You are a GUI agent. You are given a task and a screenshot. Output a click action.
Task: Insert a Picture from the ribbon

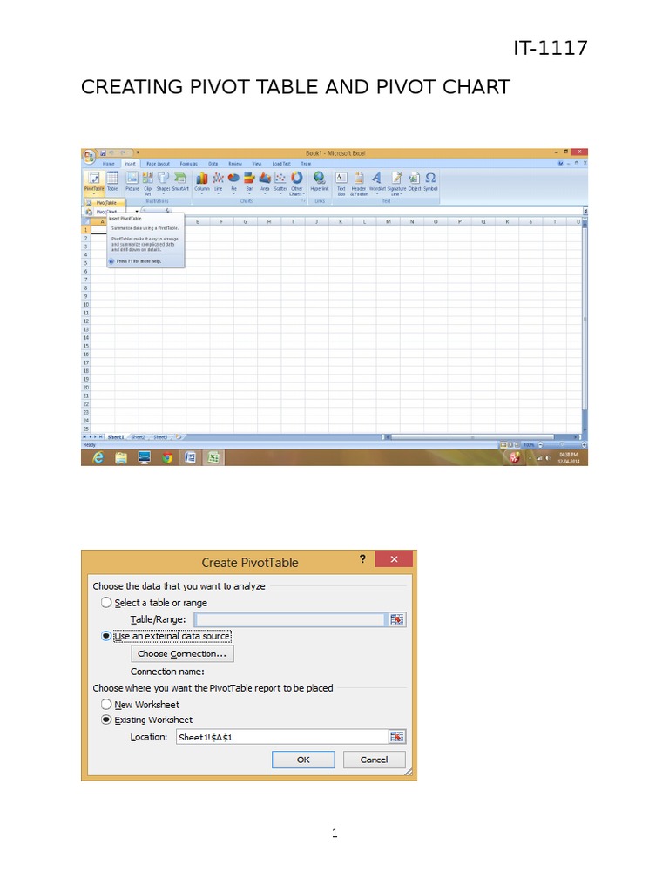click(132, 181)
